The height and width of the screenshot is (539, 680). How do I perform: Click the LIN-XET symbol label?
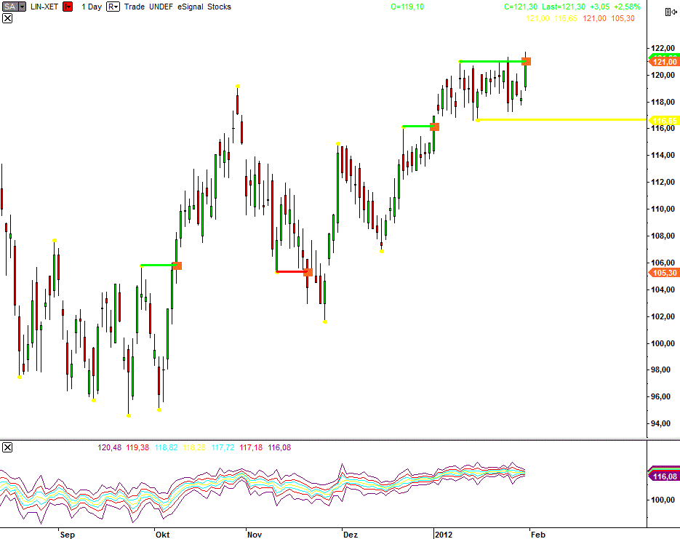click(x=45, y=7)
